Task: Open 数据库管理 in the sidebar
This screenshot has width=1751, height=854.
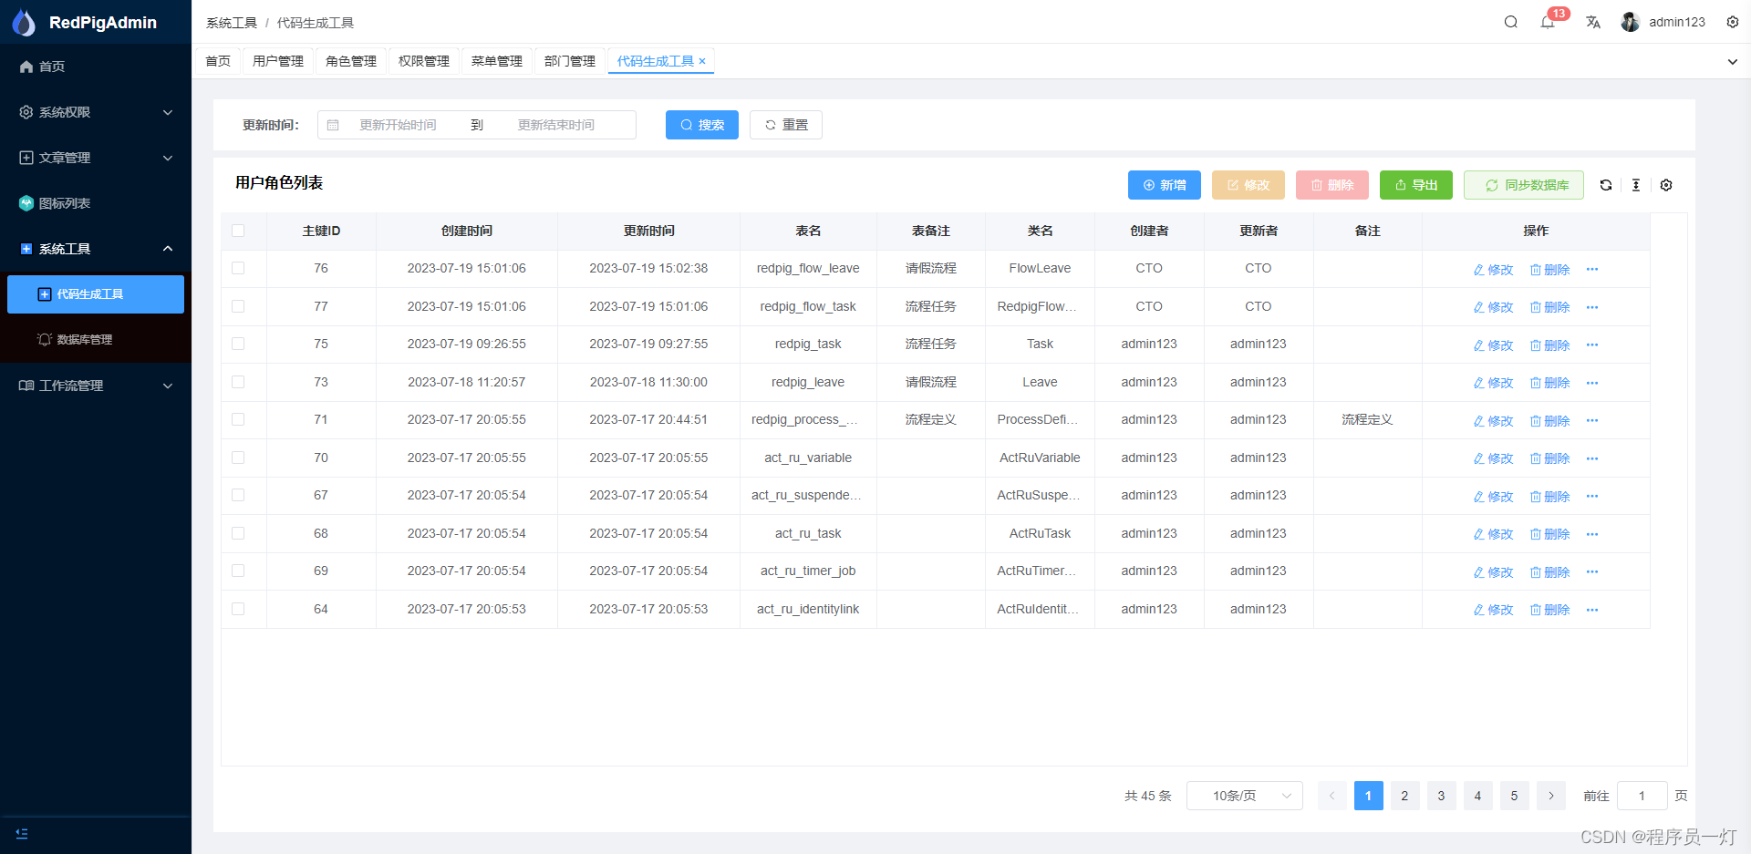Action: (x=96, y=339)
